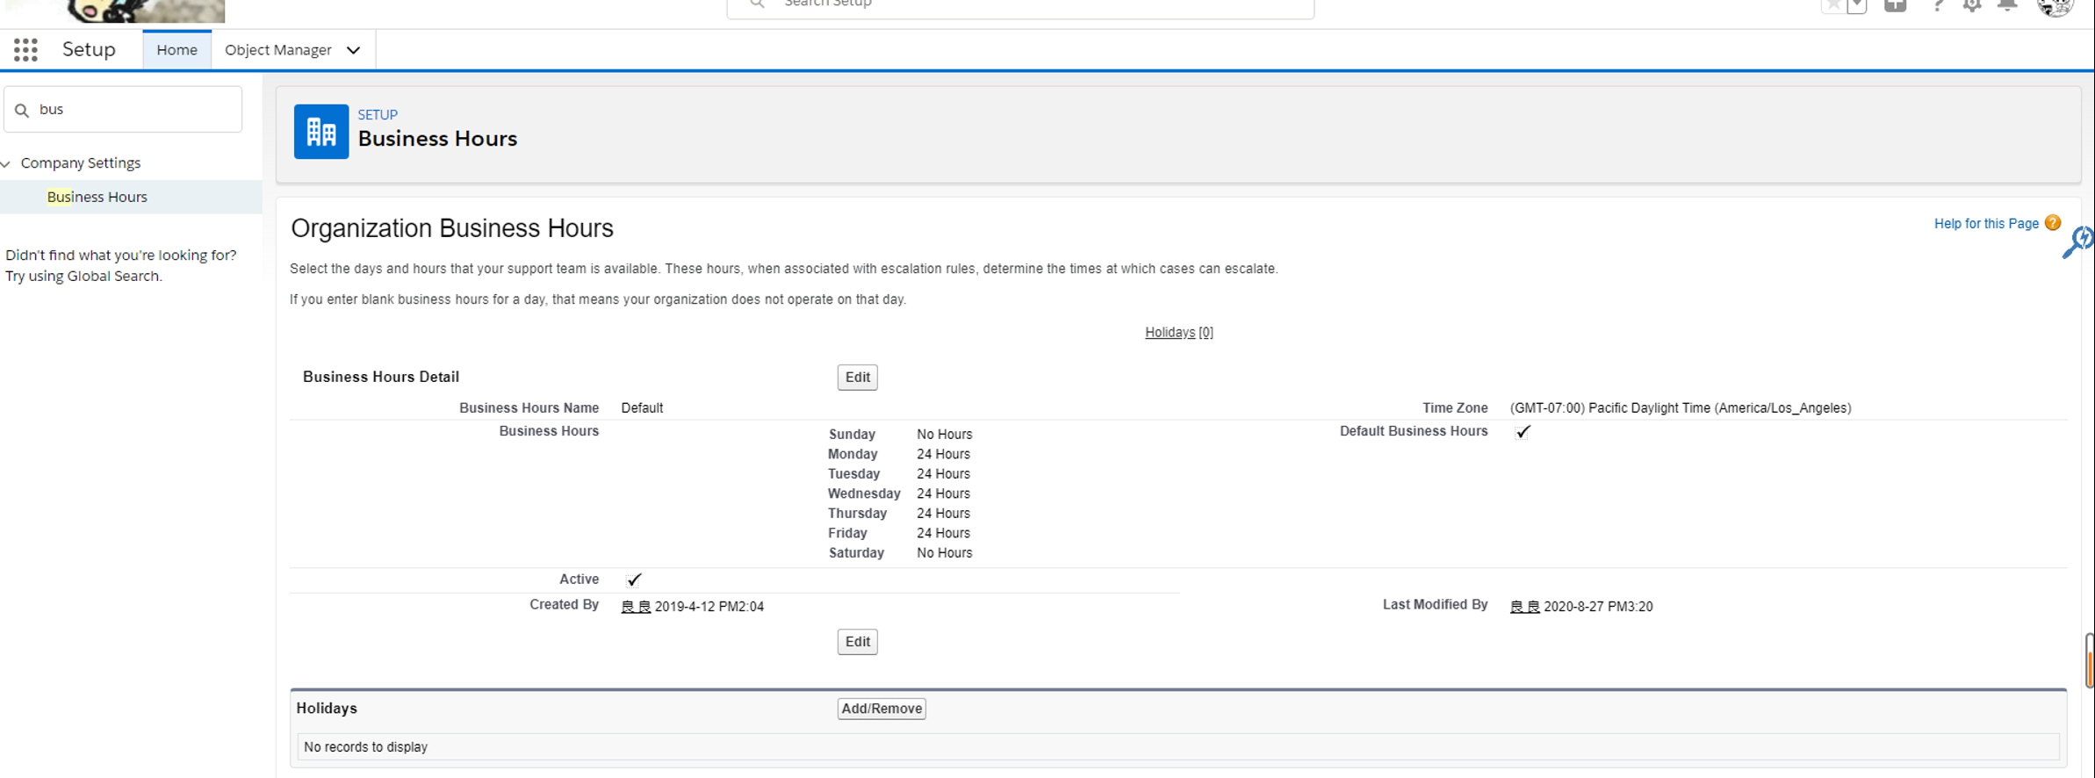Click the Business Hours building icon
The height and width of the screenshot is (778, 2095).
pos(321,132)
